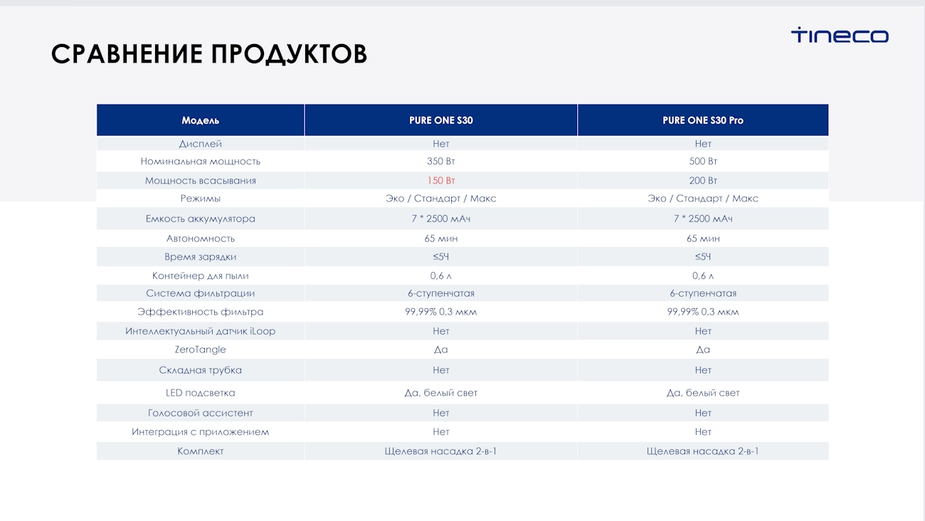
Task: Select the 'Сравнение продуктов' slide title
Action: pyautogui.click(x=209, y=54)
